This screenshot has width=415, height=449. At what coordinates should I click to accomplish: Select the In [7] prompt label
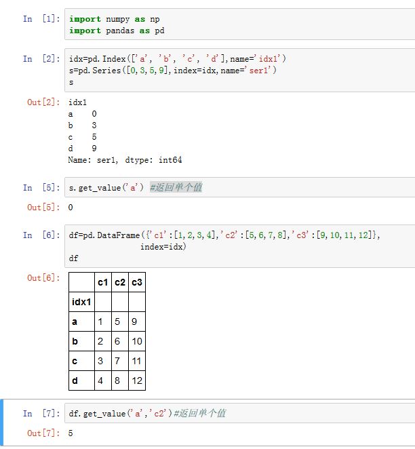(41, 413)
